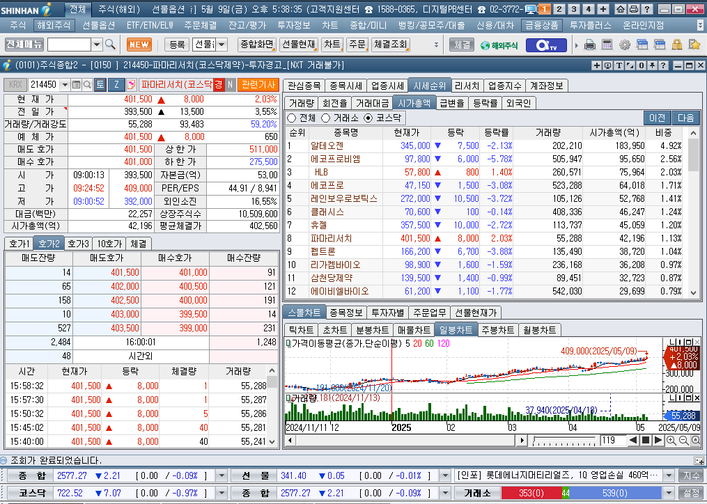This screenshot has height=504, width=707.
Task: Click chart horizontal scrollbar track
Action: [x=405, y=440]
